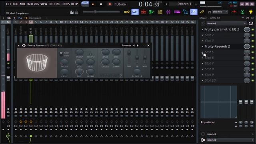Open the blue browser tree icon
The width and height of the screenshot is (256, 144).
185,12
